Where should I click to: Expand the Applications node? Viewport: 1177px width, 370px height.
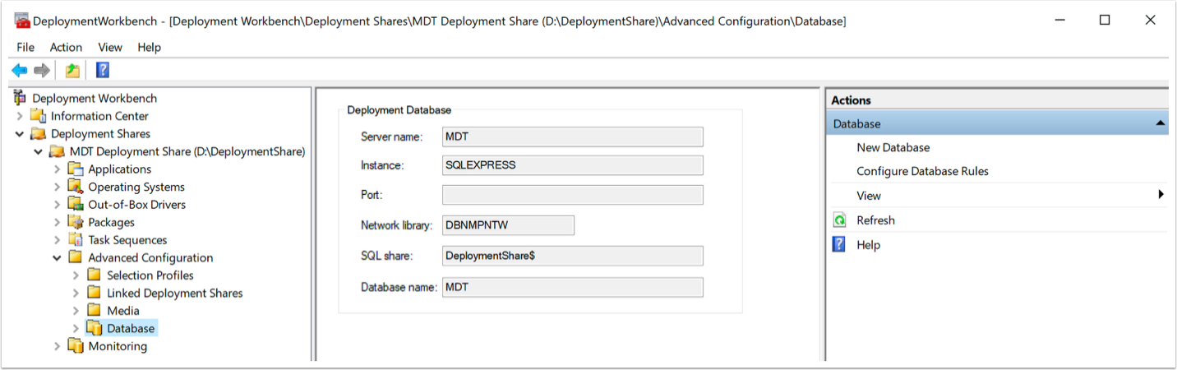pos(58,169)
